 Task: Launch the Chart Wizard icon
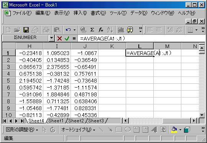click(121, 30)
